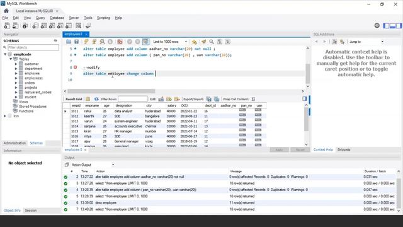Screen dimensions: 403x227
Task: Click the Filter objects search field
Action: (33, 47)
